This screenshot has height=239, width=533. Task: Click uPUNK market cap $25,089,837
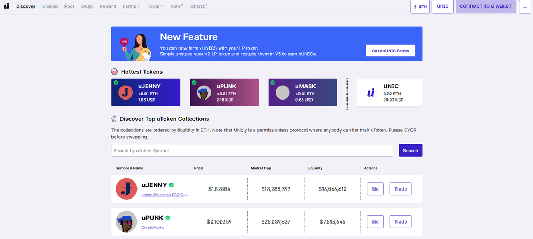click(276, 221)
